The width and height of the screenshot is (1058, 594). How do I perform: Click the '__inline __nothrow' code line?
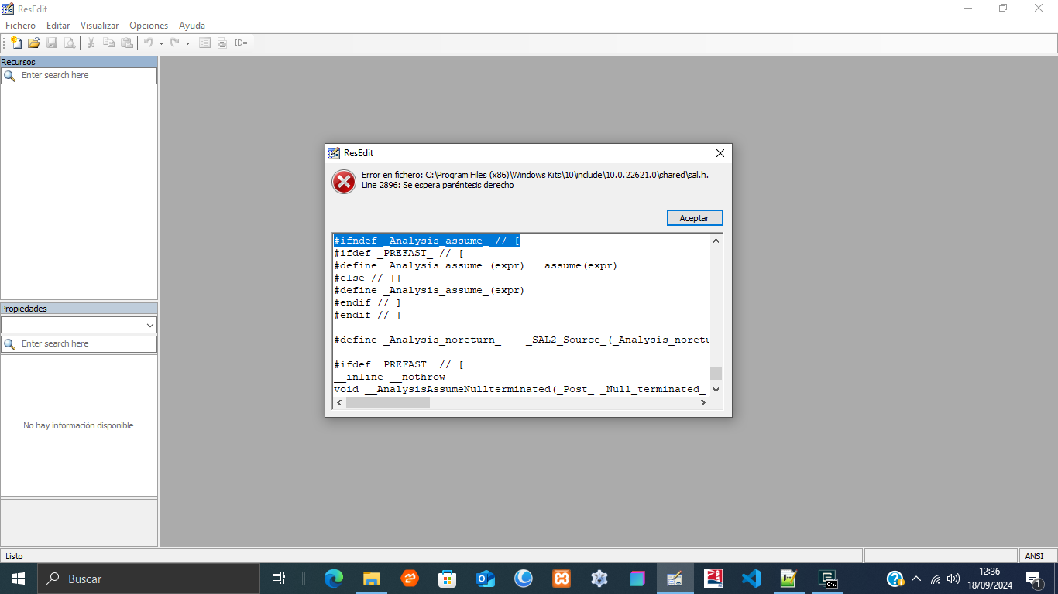[x=390, y=377]
